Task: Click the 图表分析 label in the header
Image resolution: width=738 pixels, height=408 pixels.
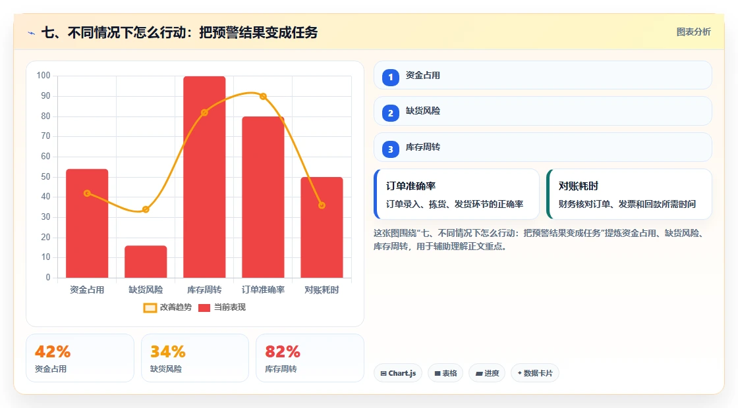Action: 693,32
